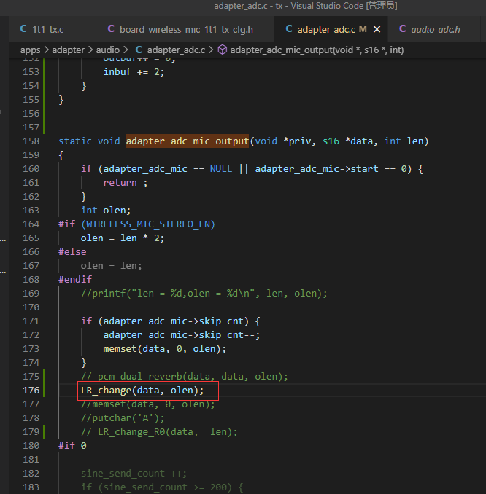Click the commented //putchar('A') line
This screenshot has height=494, width=486.
[123, 418]
